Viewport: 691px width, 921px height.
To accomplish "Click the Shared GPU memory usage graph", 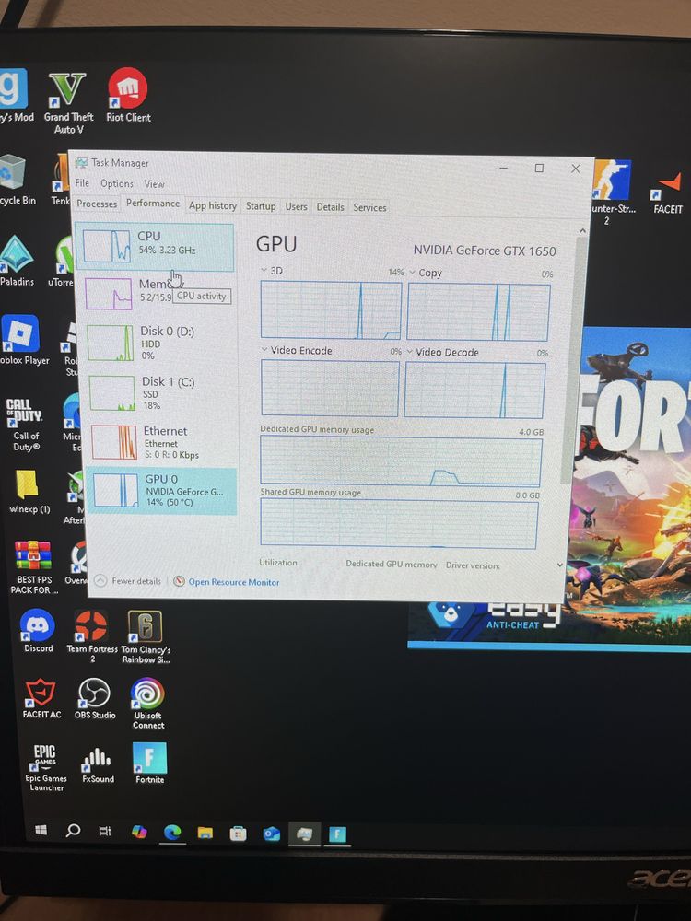I will click(x=399, y=524).
